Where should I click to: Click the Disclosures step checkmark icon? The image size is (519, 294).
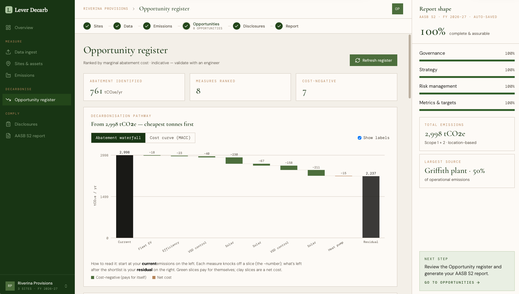(x=237, y=26)
